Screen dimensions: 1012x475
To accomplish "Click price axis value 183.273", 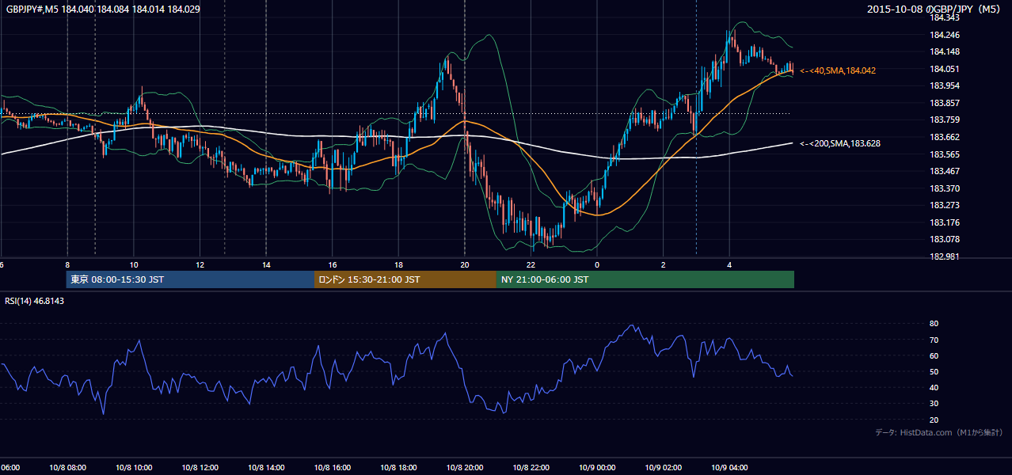I will click(x=944, y=205).
